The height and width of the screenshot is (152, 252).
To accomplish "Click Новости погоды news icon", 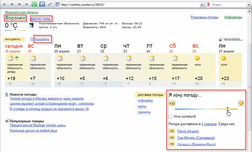I will tap(7, 94).
